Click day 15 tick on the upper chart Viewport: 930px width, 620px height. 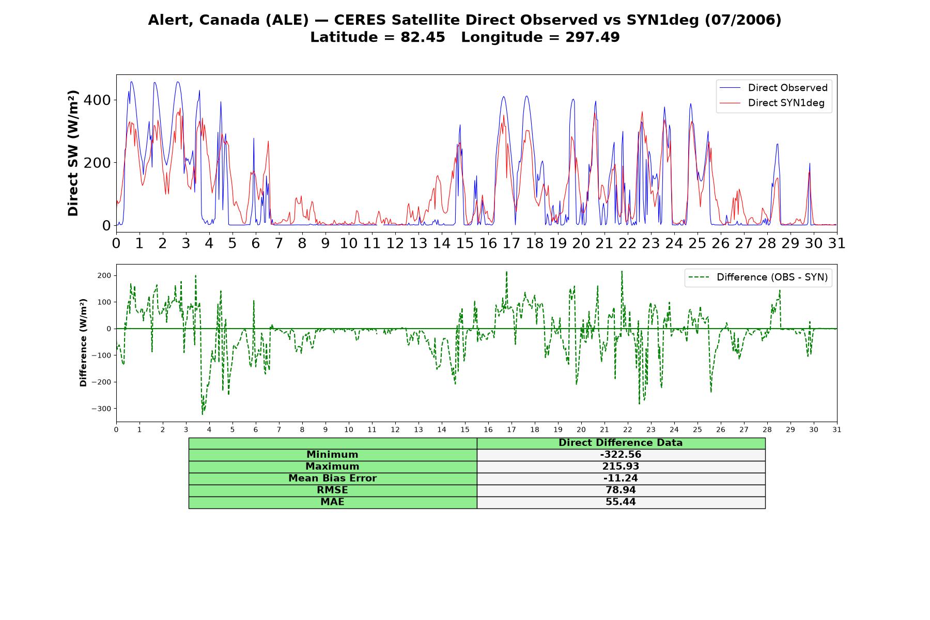click(465, 243)
